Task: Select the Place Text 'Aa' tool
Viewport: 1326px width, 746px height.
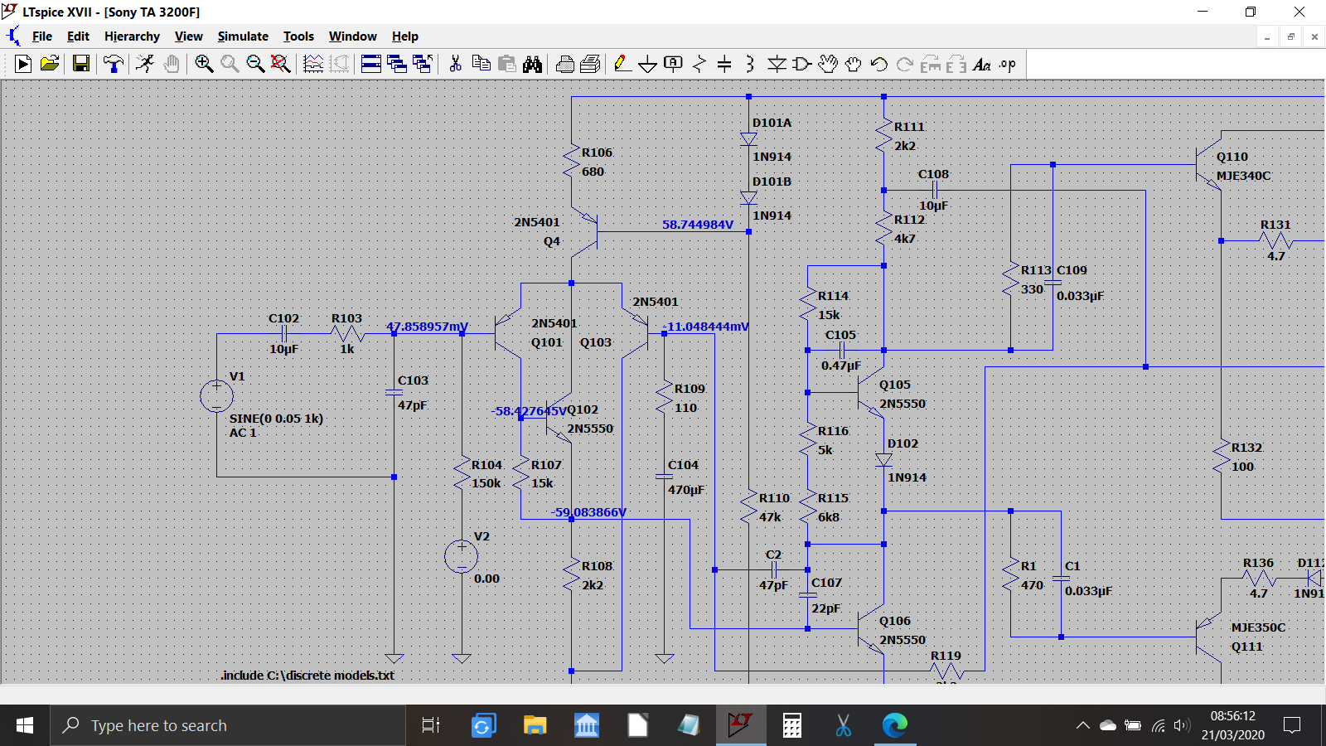Action: click(982, 64)
